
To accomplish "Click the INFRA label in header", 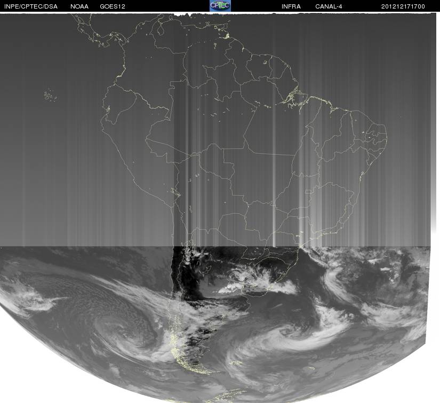I will [x=291, y=6].
